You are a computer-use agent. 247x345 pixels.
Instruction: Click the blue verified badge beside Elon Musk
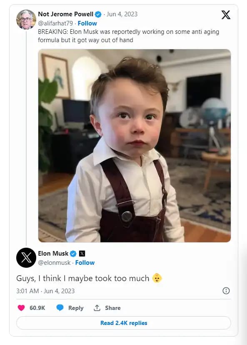(x=73, y=254)
